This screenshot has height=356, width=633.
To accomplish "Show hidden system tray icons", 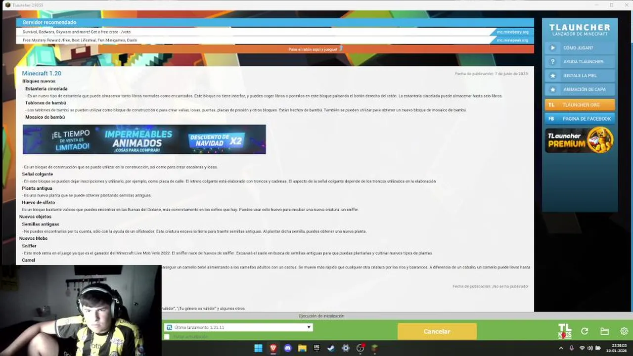I will (x=561, y=348).
